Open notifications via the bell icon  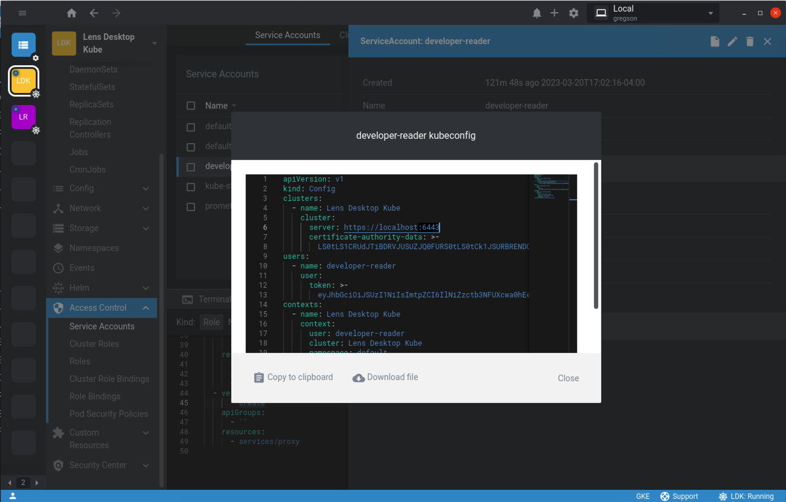coord(537,12)
